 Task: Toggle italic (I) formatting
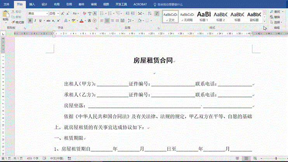[x=35, y=20]
